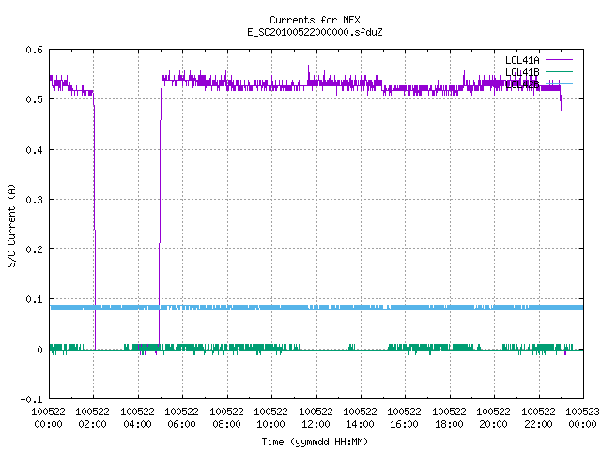Image resolution: width=601 pixels, height=450 pixels.
Task: Click the legend entry "LCL41A"
Action: pyautogui.click(x=522, y=60)
